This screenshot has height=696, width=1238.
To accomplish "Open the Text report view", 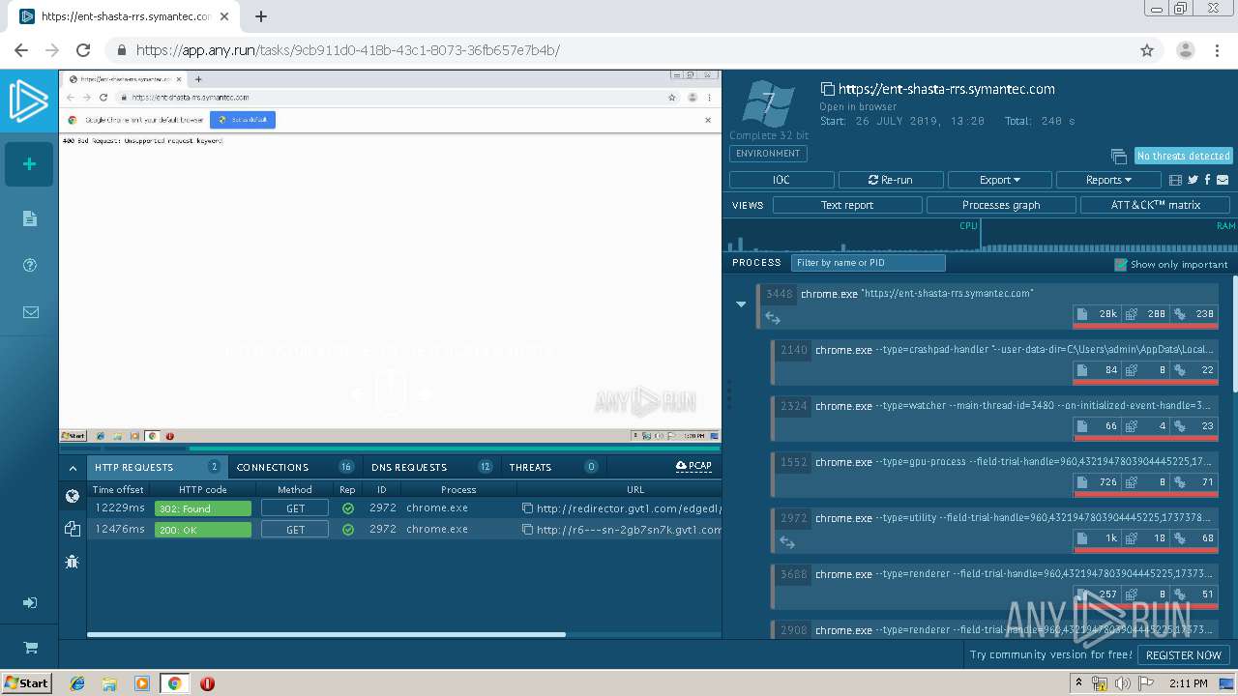I will (847, 205).
